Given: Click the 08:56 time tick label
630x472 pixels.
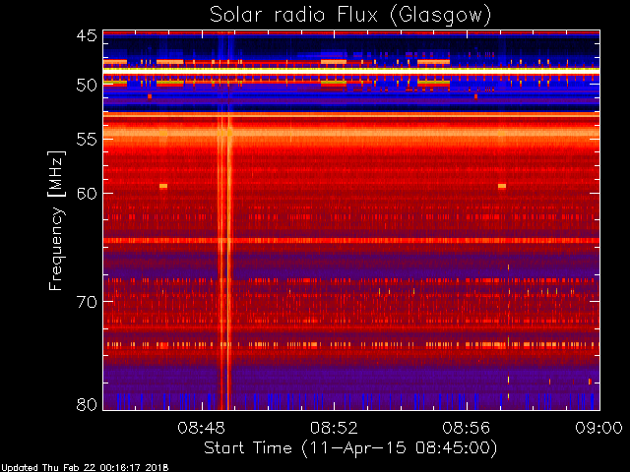Looking at the screenshot, I should click(x=467, y=428).
